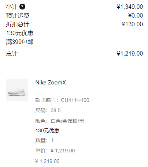Viewport: 148px width, 167px height.
Task: Click the 130元优惠 label under product
Action: coord(47,130)
